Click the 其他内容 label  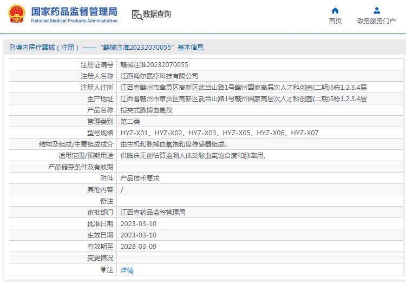point(100,190)
